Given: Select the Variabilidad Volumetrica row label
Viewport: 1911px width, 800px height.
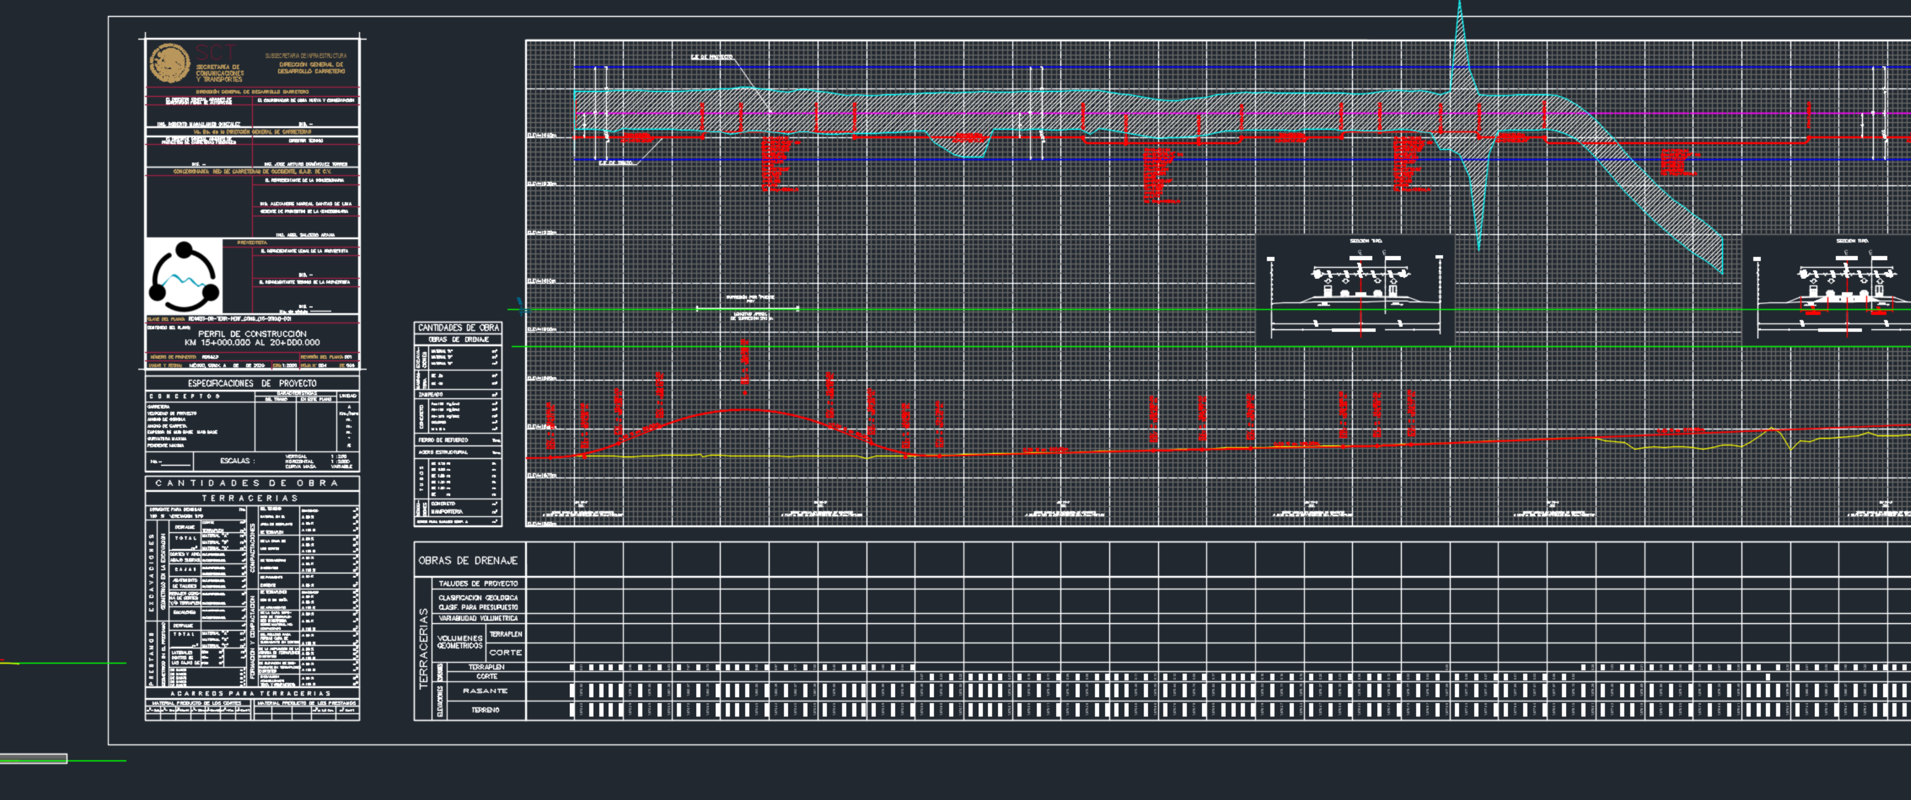Looking at the screenshot, I should pyautogui.click(x=478, y=618).
